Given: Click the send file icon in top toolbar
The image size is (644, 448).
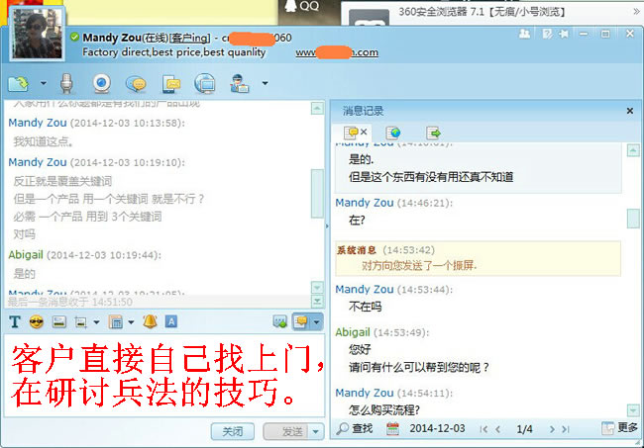Looking at the screenshot, I should pos(170,83).
